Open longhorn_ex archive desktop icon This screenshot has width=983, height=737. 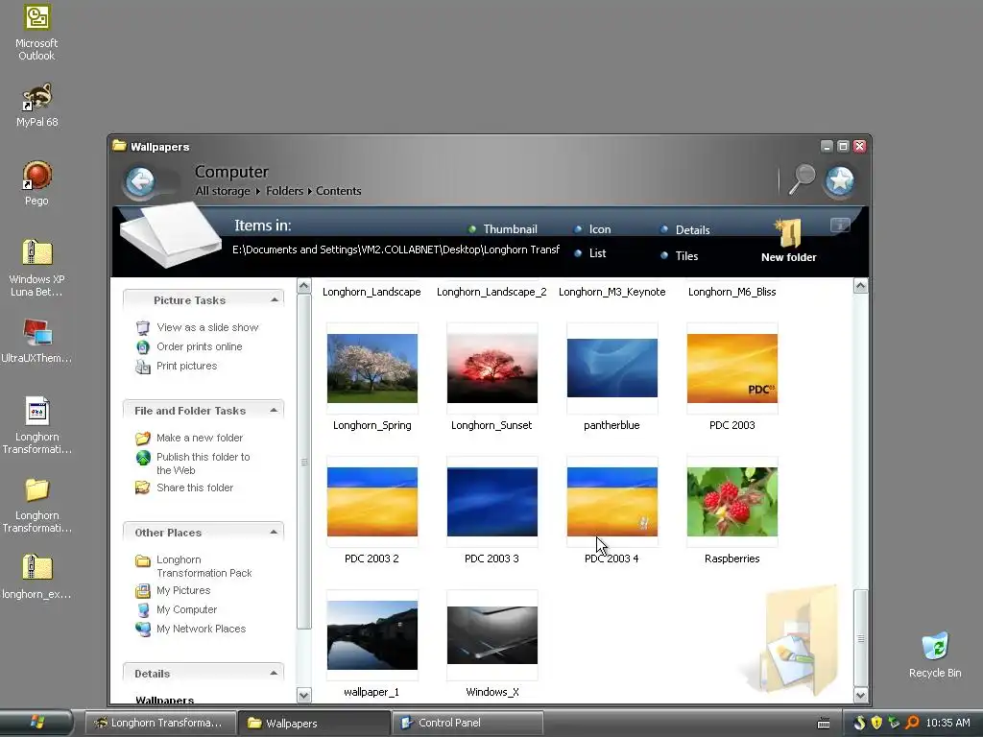36,577
